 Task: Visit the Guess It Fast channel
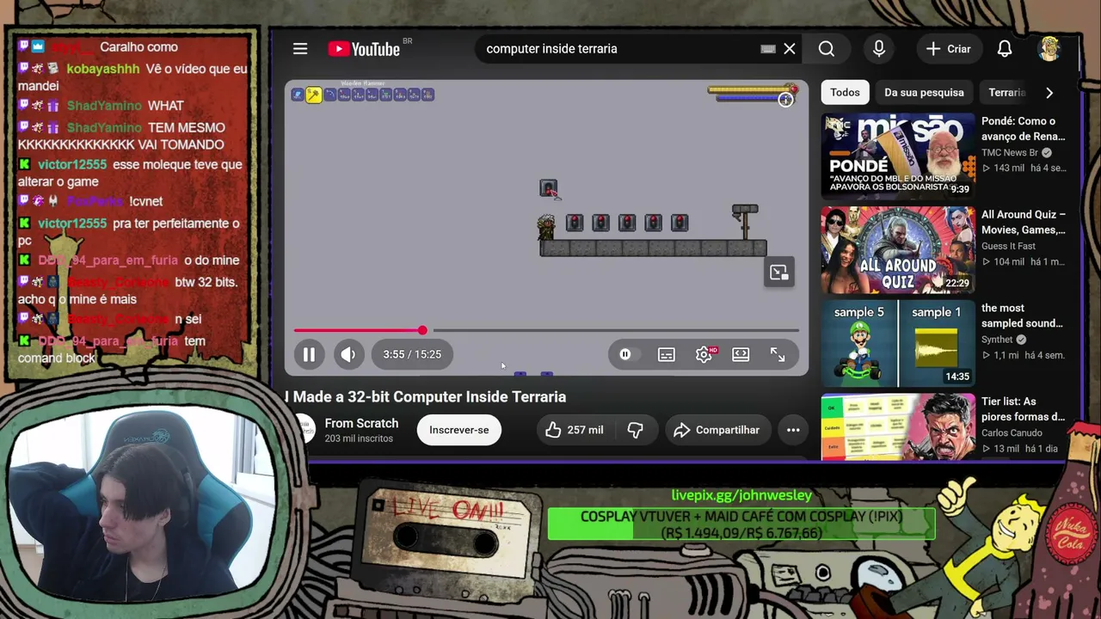tap(1008, 246)
